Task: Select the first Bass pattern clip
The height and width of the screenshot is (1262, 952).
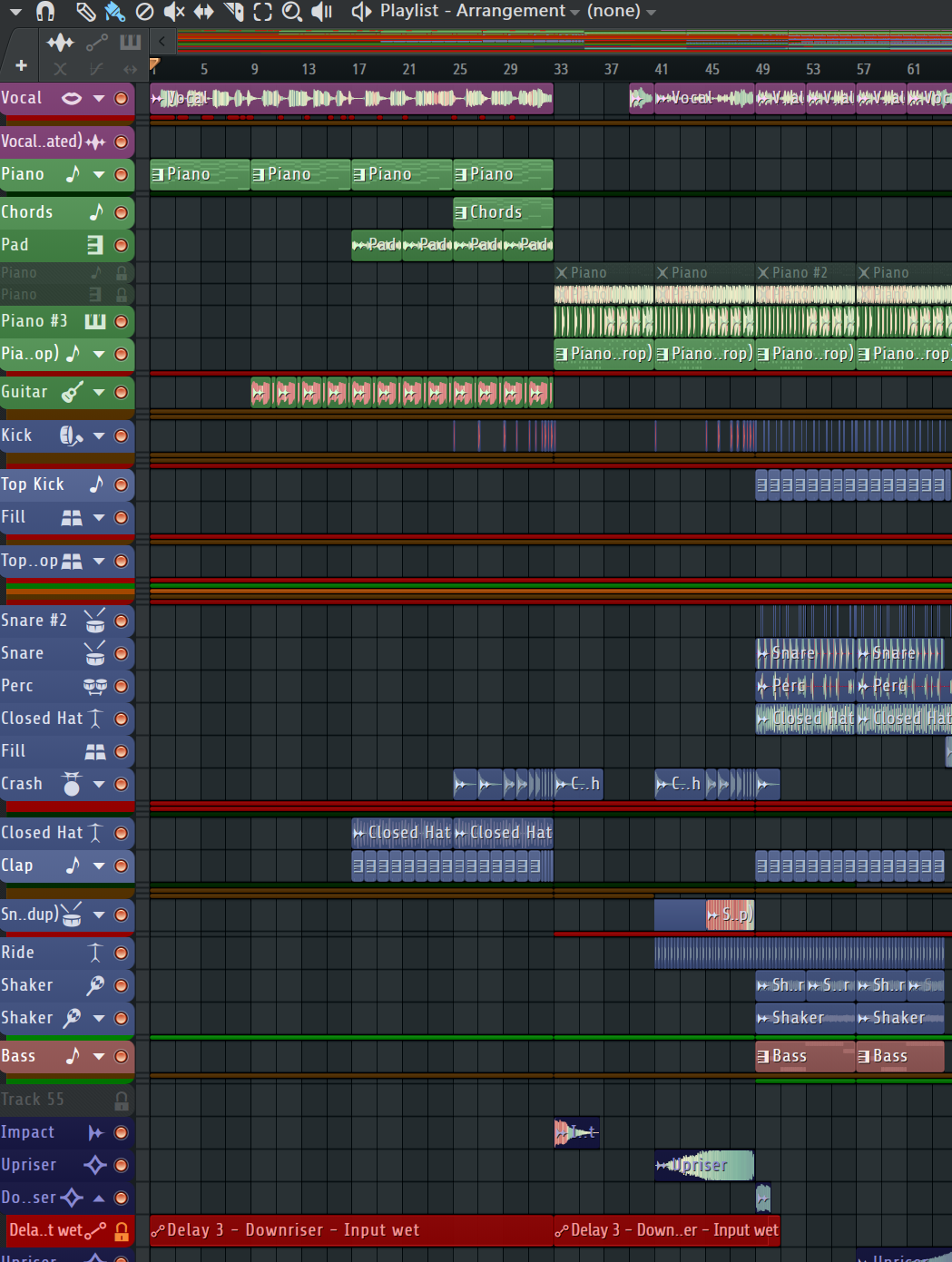Action: [x=805, y=1056]
